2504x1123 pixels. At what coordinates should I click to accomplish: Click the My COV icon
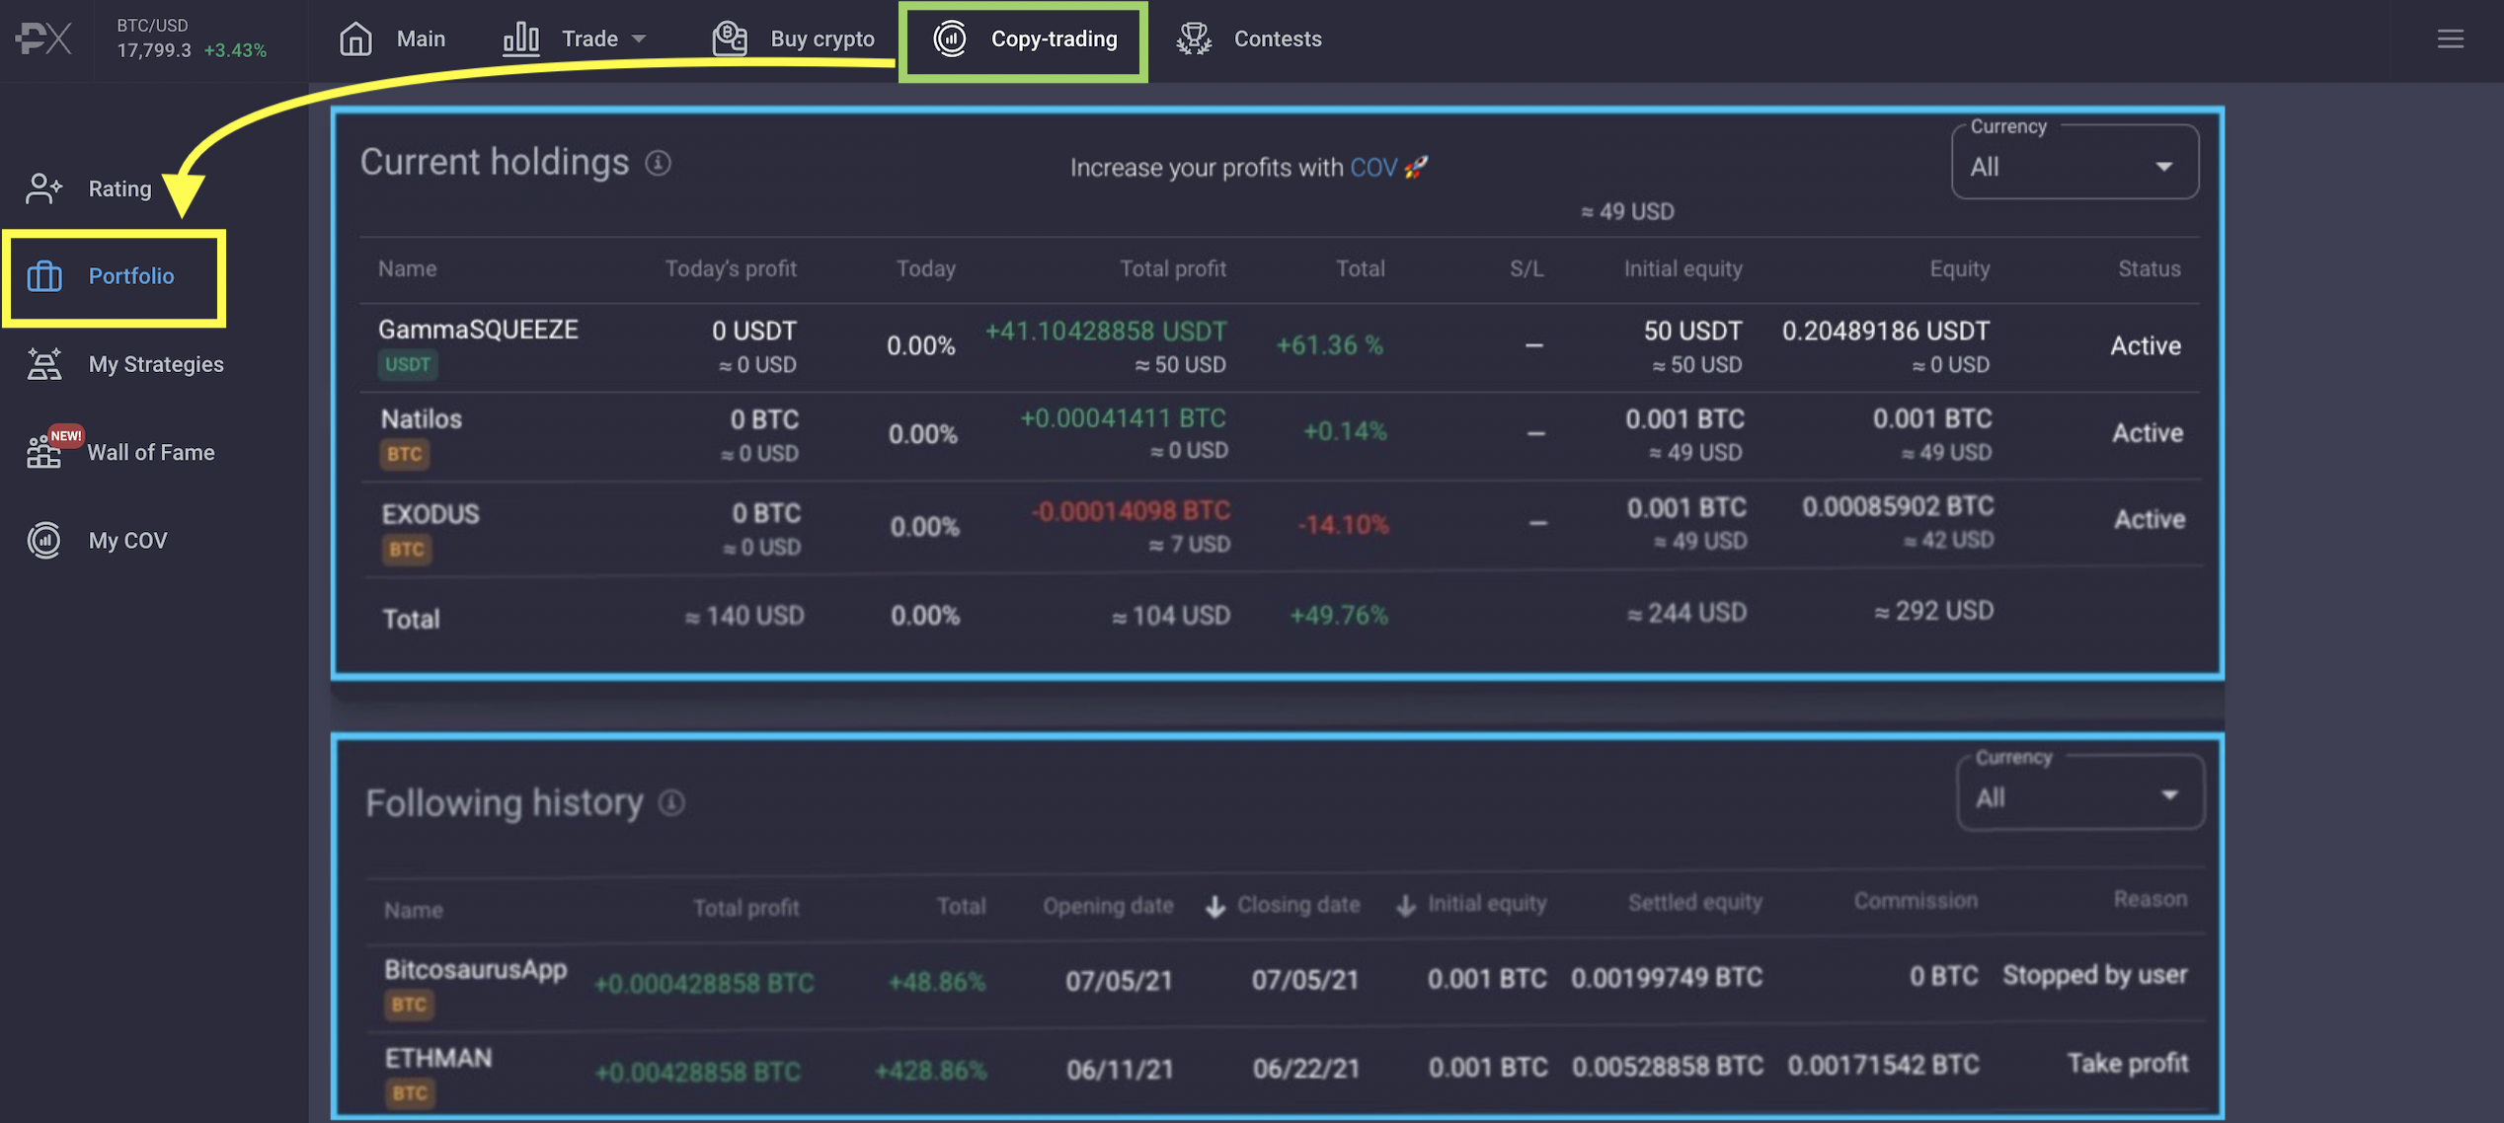[x=44, y=540]
